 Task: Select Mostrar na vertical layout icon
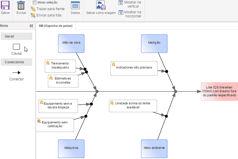(121, 3)
